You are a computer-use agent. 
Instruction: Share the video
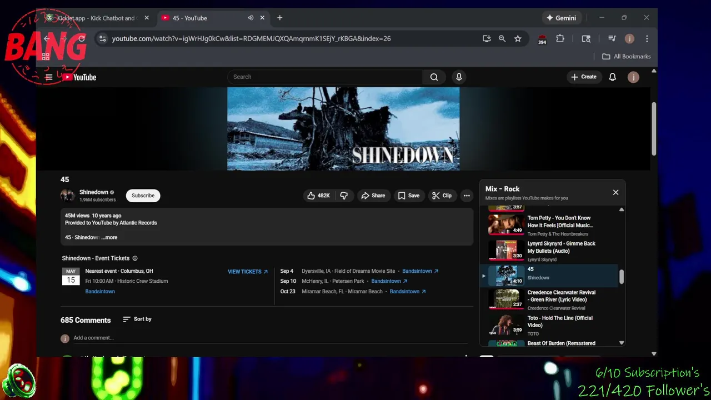coord(373,196)
